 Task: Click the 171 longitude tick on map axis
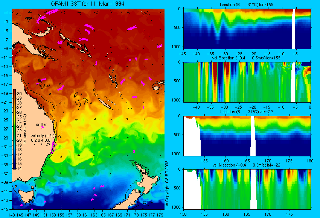click(x=127, y=215)
